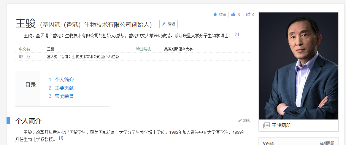346x145 pixels.
Task: Open the portrait photo of 王骏
Action: [298, 66]
